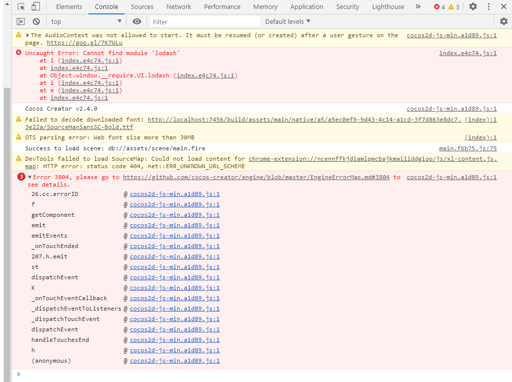
Task: Open the cocos2d link in the _dispatchEventToListeners row
Action: pyautogui.click(x=175, y=309)
